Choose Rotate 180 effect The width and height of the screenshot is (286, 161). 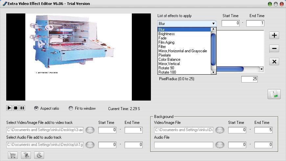(x=184, y=72)
